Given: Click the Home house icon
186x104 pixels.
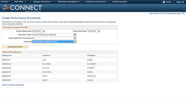Looking at the screenshot, I should coord(164,2).
